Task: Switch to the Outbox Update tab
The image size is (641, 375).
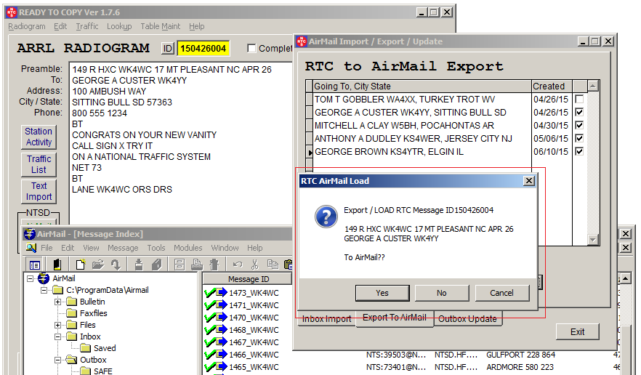Action: 468,319
